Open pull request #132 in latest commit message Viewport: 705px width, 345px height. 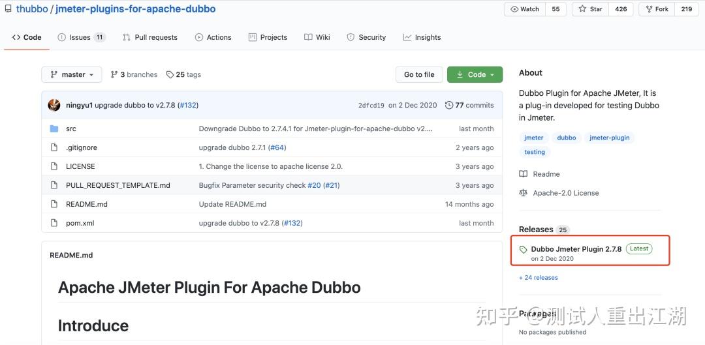[189, 105]
